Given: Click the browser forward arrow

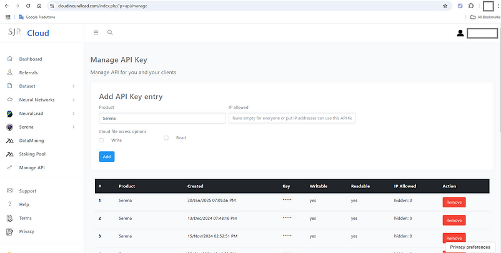Looking at the screenshot, I should point(17,6).
